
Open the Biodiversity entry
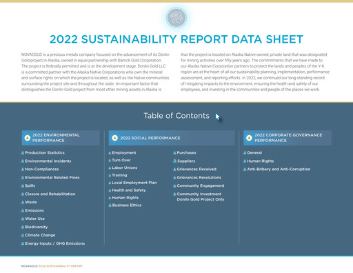[x=37, y=227]
